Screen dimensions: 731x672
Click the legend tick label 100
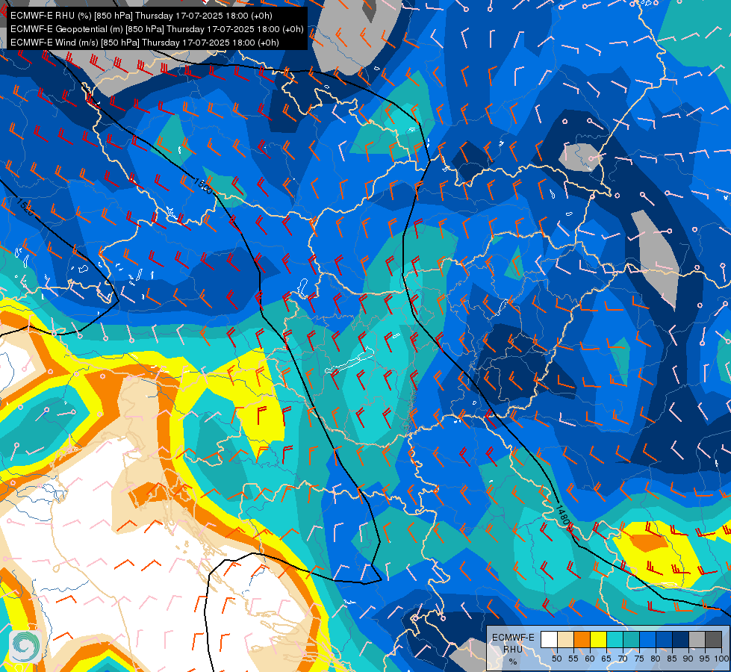click(x=721, y=659)
